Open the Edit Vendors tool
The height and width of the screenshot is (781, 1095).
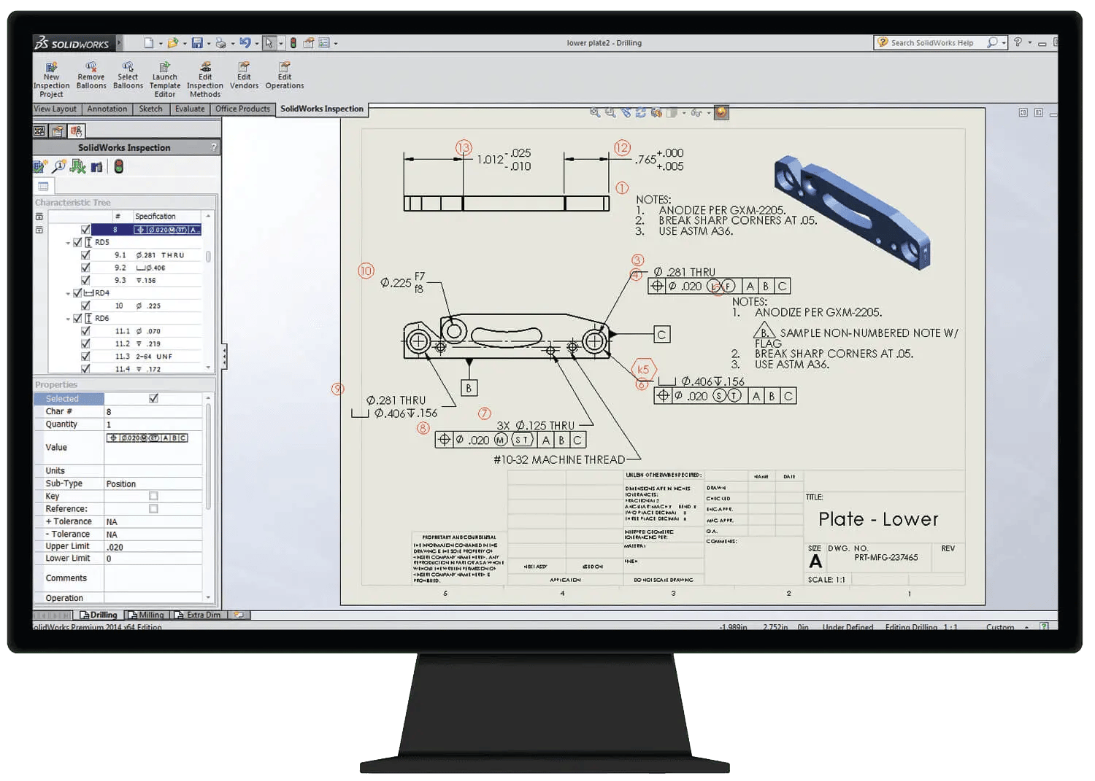244,76
